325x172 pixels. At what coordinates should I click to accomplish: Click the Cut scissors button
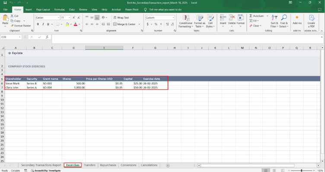click(15, 16)
